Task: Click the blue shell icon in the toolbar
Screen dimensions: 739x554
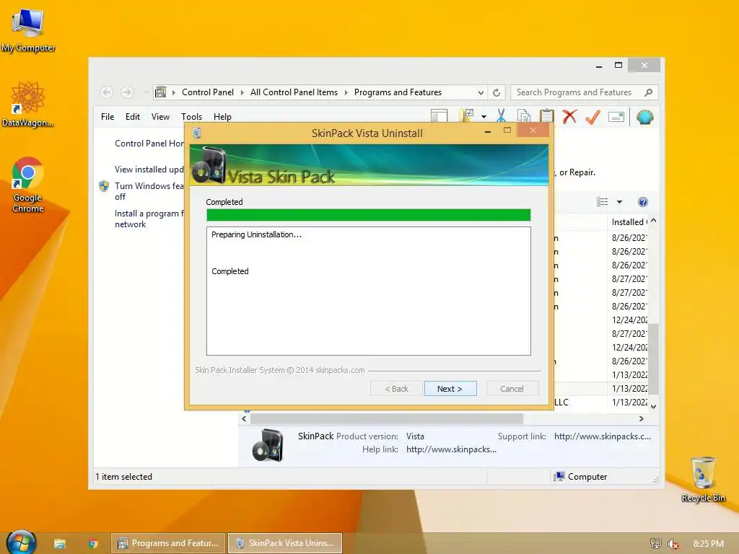Action: (644, 116)
